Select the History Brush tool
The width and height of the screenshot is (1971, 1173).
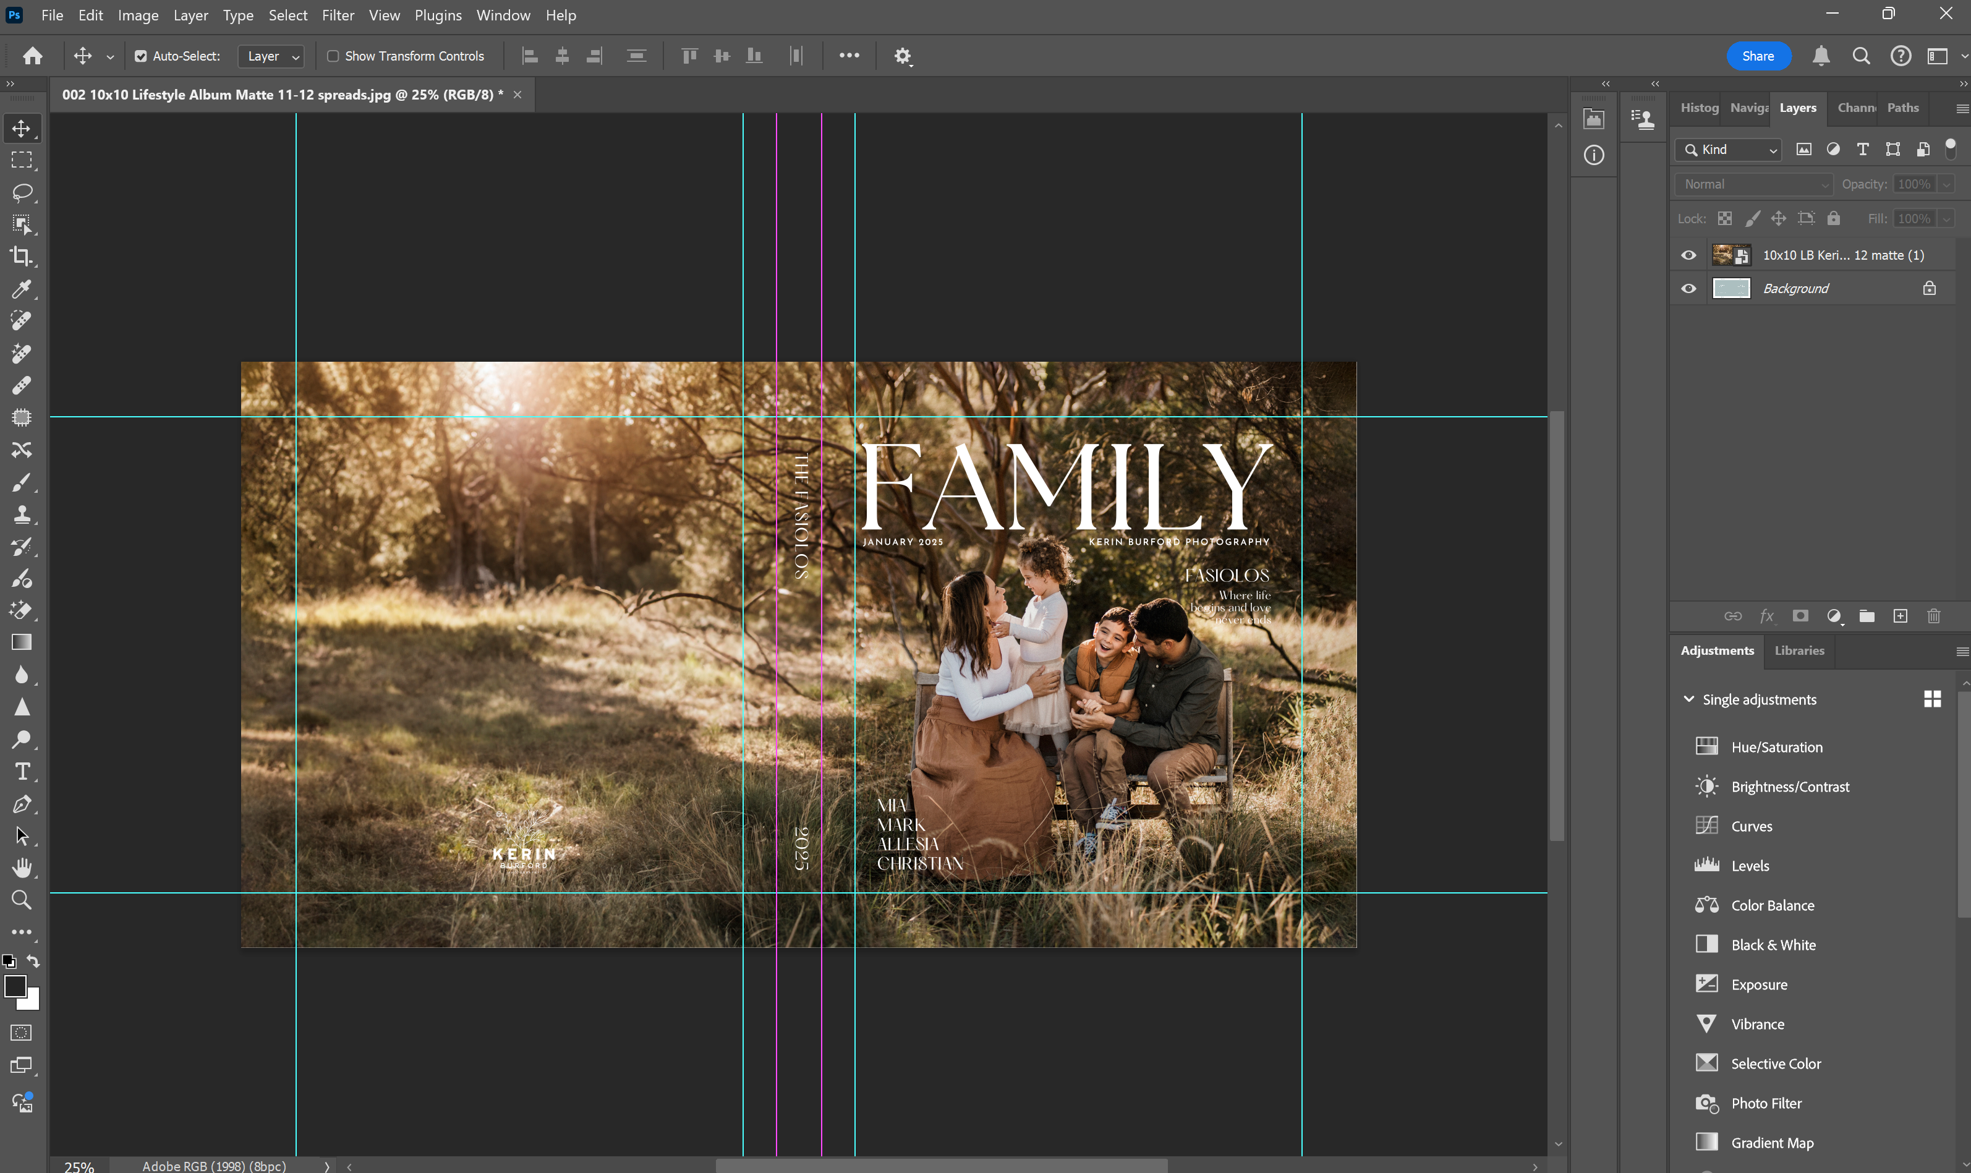point(22,546)
